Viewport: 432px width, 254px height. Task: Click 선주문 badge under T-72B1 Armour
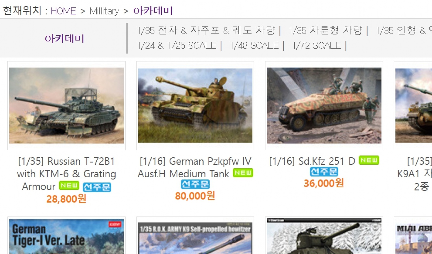(97, 187)
